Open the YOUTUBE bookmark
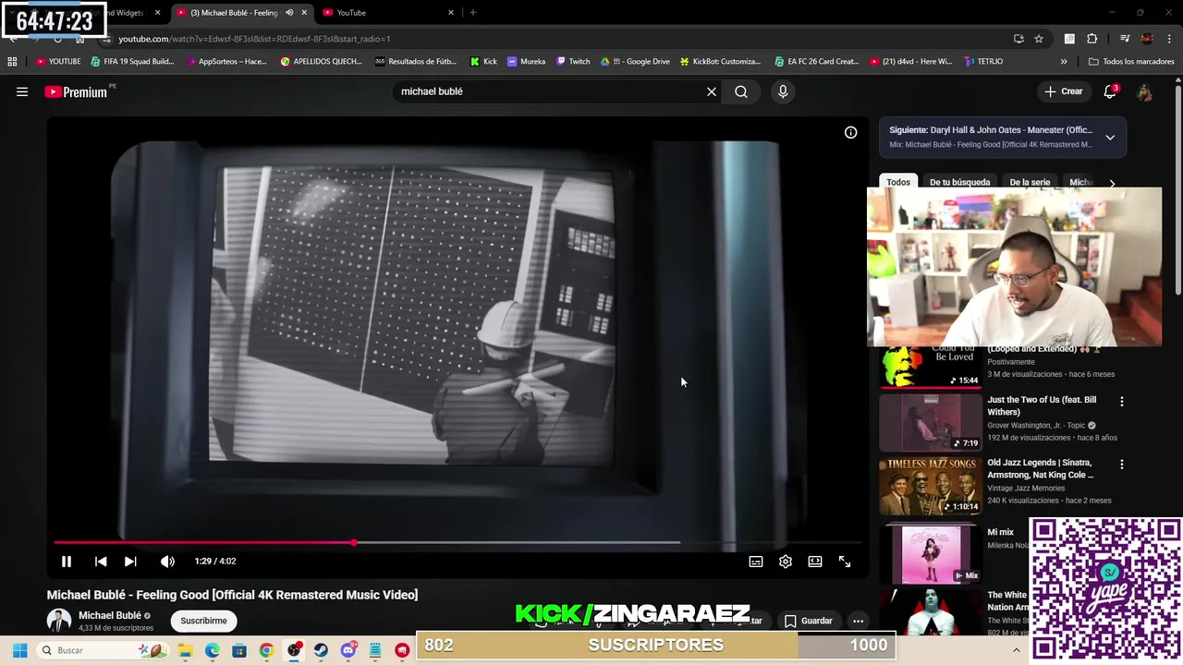This screenshot has width=1183, height=665. [x=58, y=62]
